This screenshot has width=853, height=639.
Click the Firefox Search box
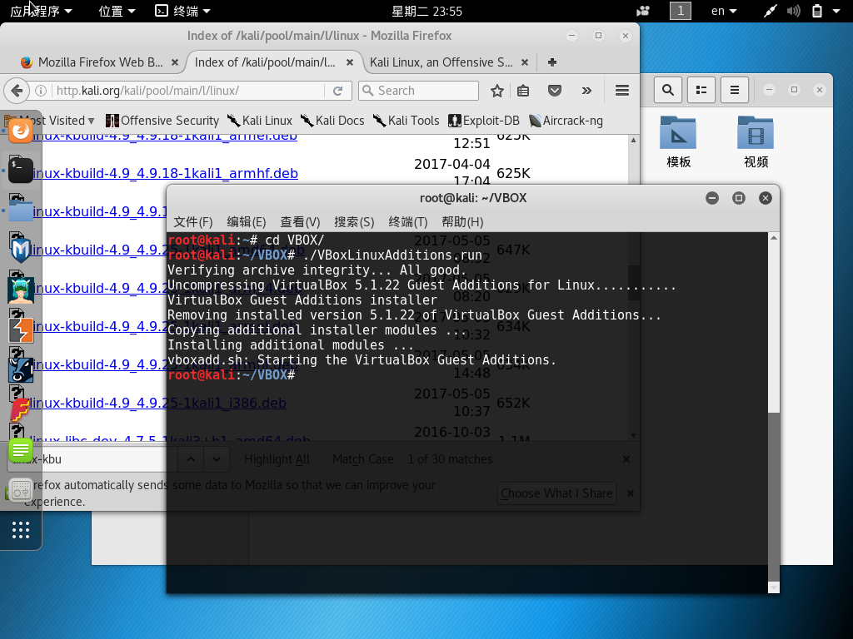419,91
